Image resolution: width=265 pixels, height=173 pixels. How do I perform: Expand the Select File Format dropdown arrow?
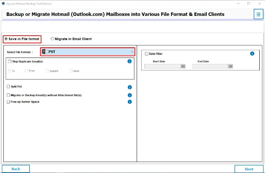(132, 52)
